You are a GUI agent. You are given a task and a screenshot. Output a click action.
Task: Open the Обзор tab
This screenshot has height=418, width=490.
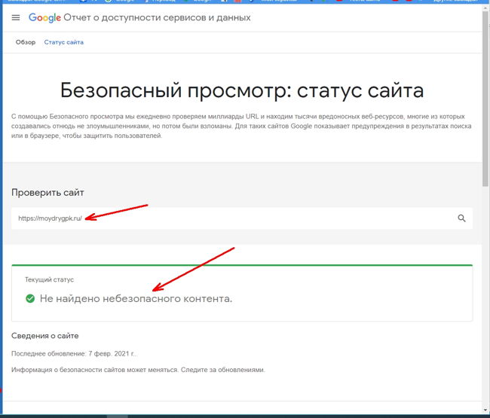[26, 42]
